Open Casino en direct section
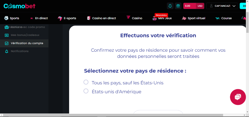Viewport: 249px width, 117px height. coord(104,18)
